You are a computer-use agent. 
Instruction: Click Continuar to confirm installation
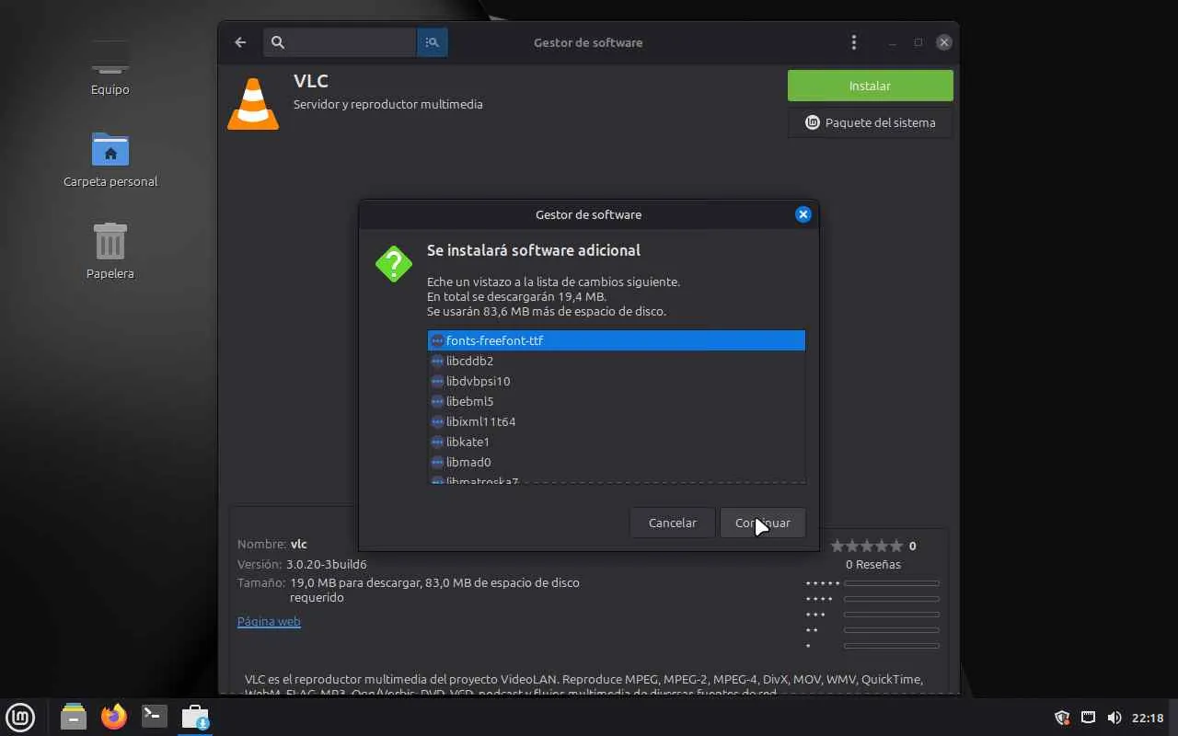coord(763,523)
